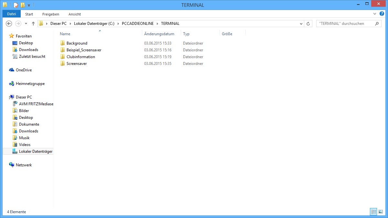Click the New Folder icon in title bar

[x=23, y=5]
